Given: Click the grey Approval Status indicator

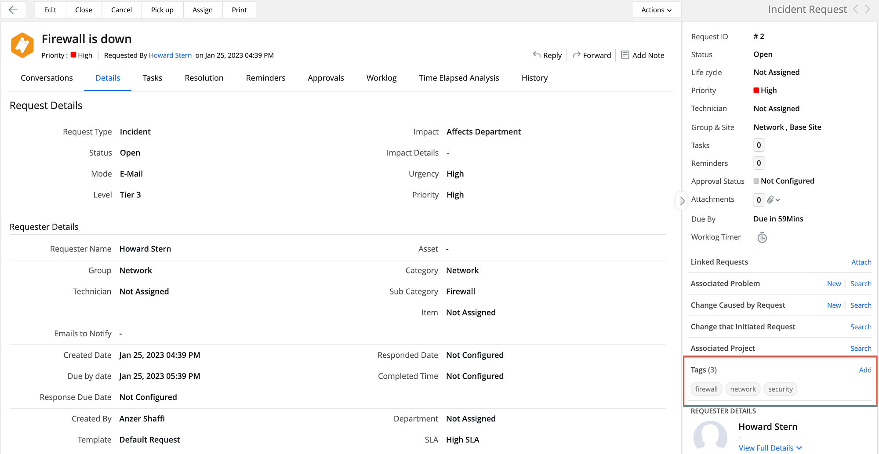Looking at the screenshot, I should (756, 181).
